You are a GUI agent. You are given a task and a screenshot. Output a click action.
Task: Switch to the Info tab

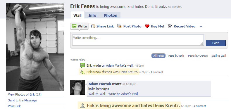pos(92,15)
